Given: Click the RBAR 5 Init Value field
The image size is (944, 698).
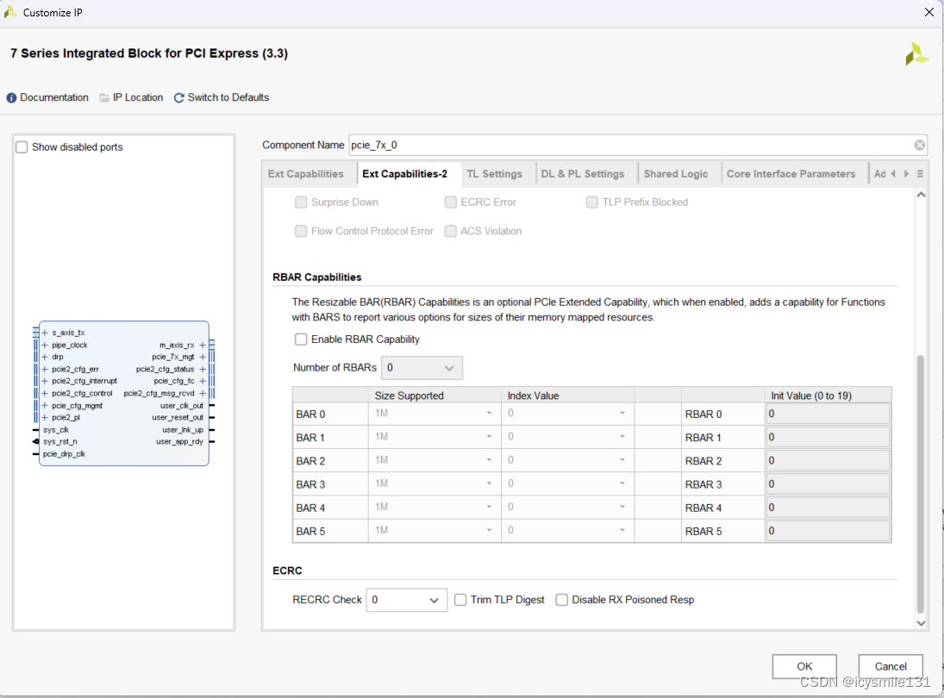Looking at the screenshot, I should click(x=828, y=532).
